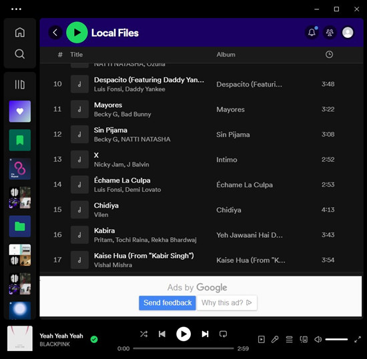The width and height of the screenshot is (367, 359).
Task: Maximize the Spotify window
Action: pos(336,9)
